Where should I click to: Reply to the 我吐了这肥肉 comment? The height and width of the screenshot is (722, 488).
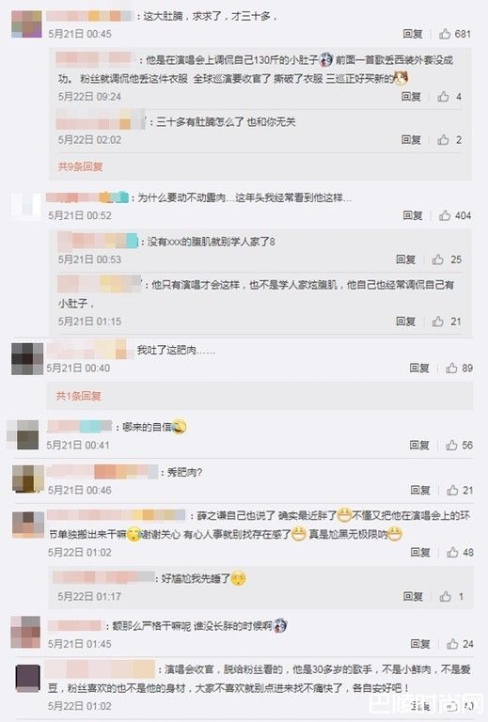point(419,368)
